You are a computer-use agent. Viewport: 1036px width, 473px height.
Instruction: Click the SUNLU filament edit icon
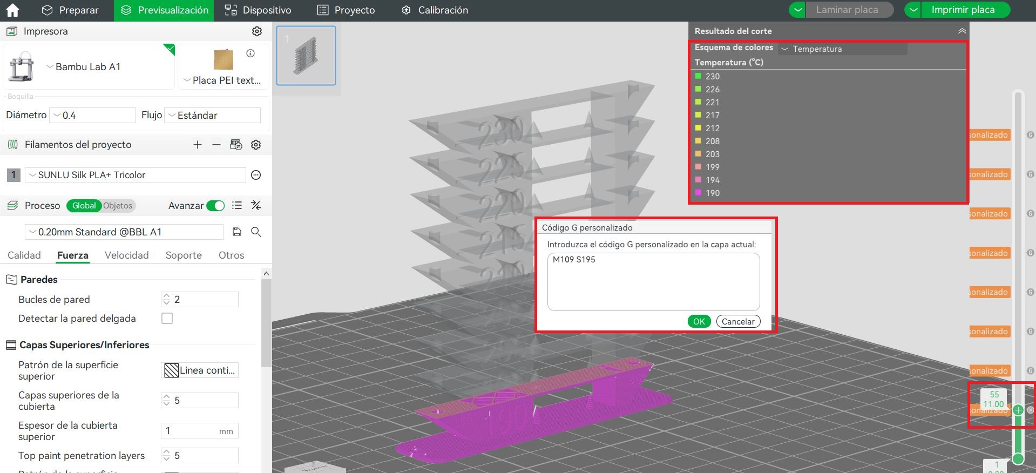[x=256, y=175]
